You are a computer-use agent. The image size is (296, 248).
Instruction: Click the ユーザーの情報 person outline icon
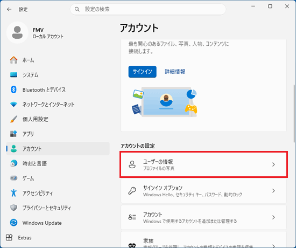coord(132,164)
